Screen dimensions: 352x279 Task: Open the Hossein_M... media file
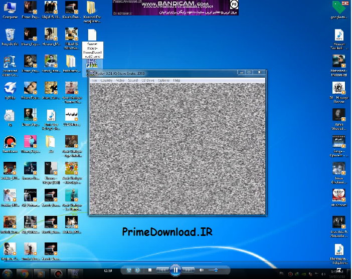point(51,37)
